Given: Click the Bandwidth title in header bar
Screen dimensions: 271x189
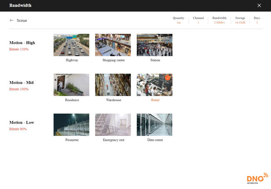Looking at the screenshot, I should (x=20, y=5).
